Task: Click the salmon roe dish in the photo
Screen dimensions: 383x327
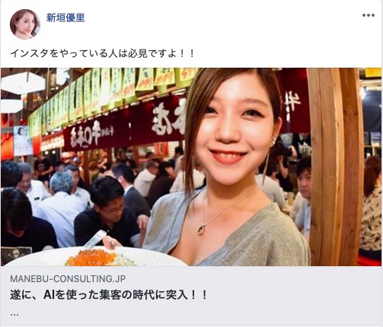Action: coord(91,258)
